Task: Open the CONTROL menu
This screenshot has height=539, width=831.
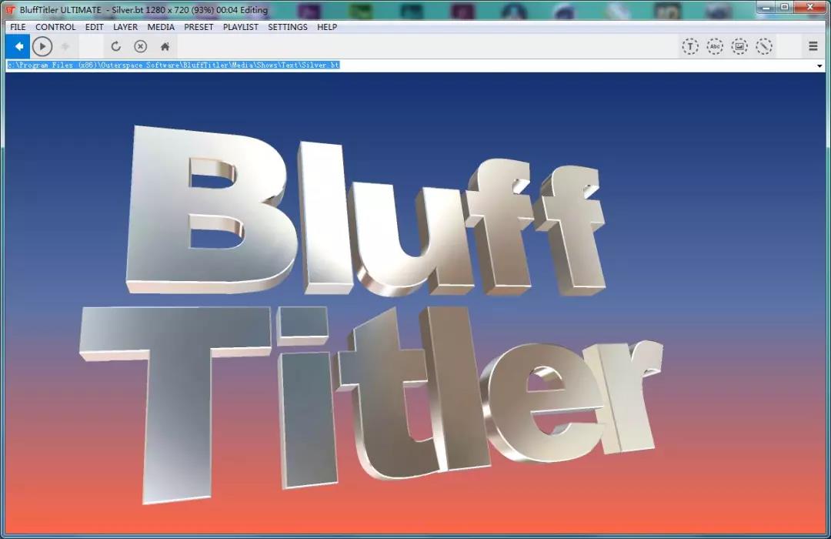Action: tap(55, 27)
